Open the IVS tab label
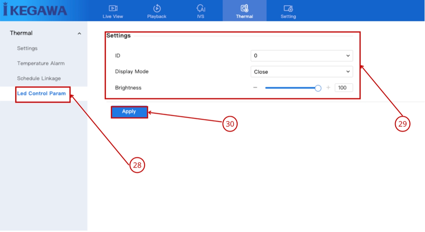This screenshot has width=425, height=232. (201, 16)
